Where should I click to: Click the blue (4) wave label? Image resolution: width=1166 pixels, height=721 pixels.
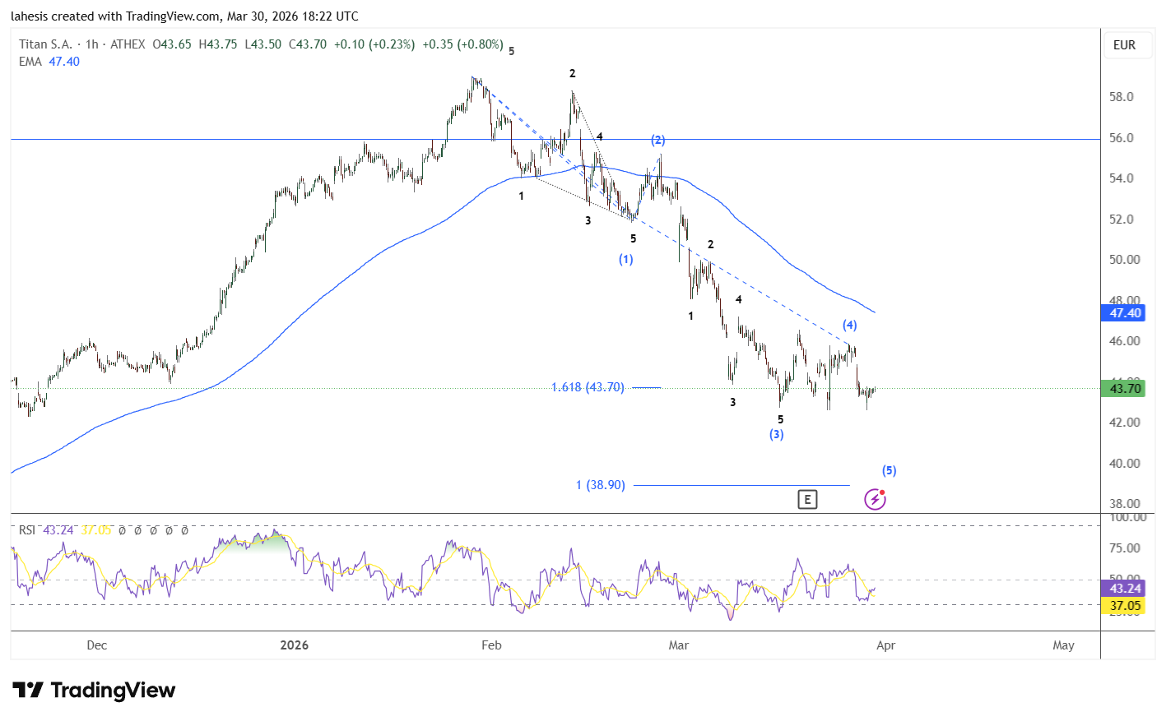tap(849, 325)
